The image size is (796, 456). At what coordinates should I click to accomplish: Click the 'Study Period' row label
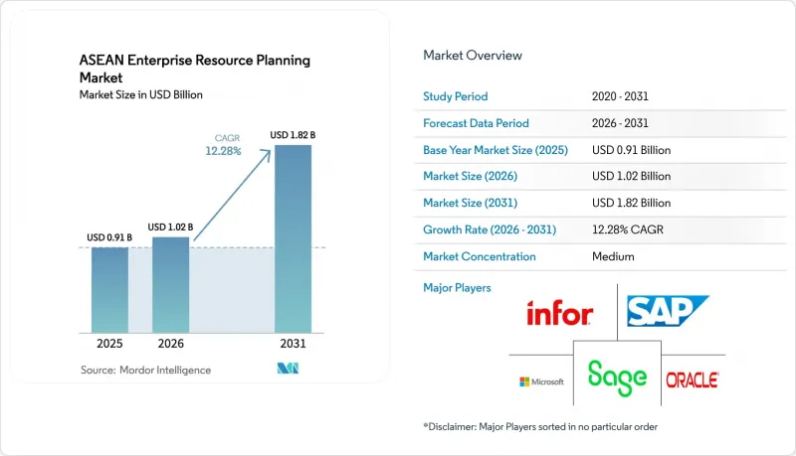[x=456, y=96]
